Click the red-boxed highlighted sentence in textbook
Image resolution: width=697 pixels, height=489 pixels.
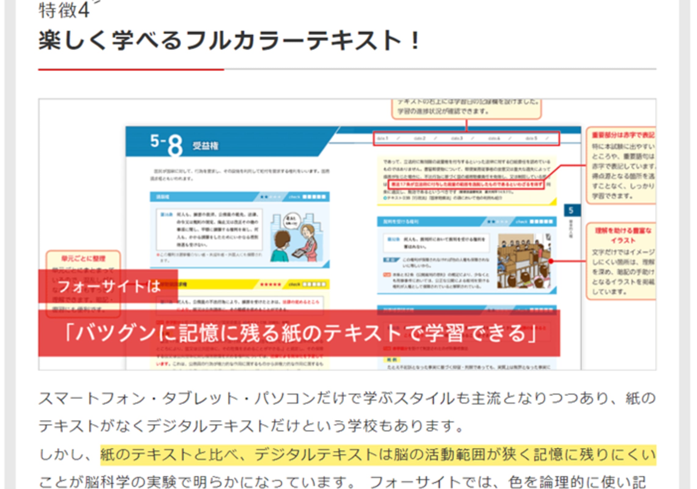pyautogui.click(x=466, y=184)
